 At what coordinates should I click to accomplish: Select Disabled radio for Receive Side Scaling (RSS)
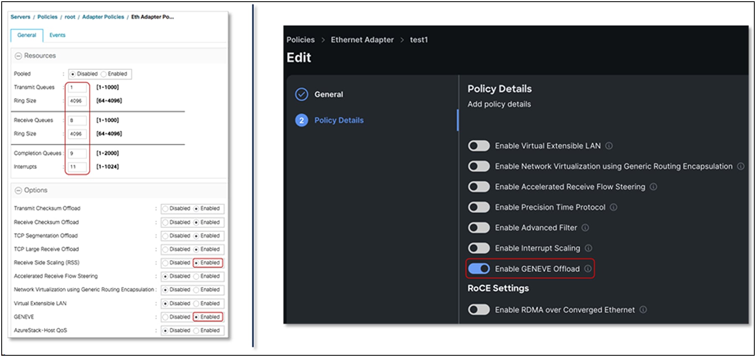165,263
